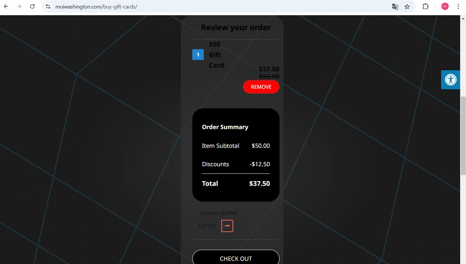This screenshot has width=466, height=264.
Task: View site information icon in address bar
Action: [48, 7]
